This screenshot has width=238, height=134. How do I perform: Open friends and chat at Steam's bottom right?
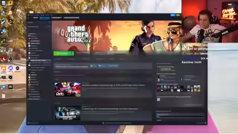click(201, 123)
